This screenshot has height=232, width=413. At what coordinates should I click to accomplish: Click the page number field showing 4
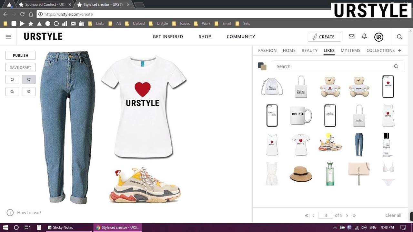pyautogui.click(x=326, y=216)
